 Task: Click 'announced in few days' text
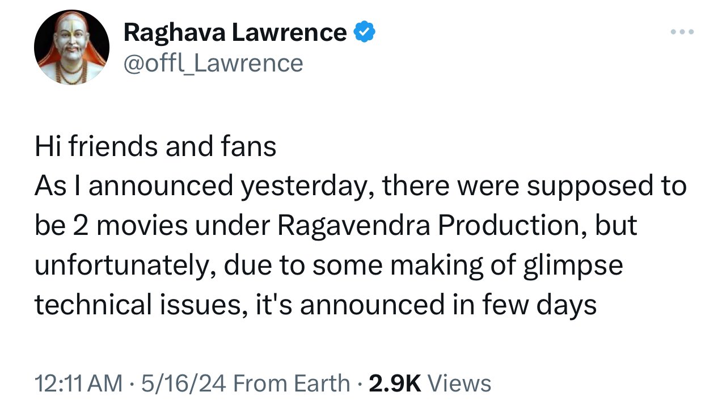click(448, 305)
